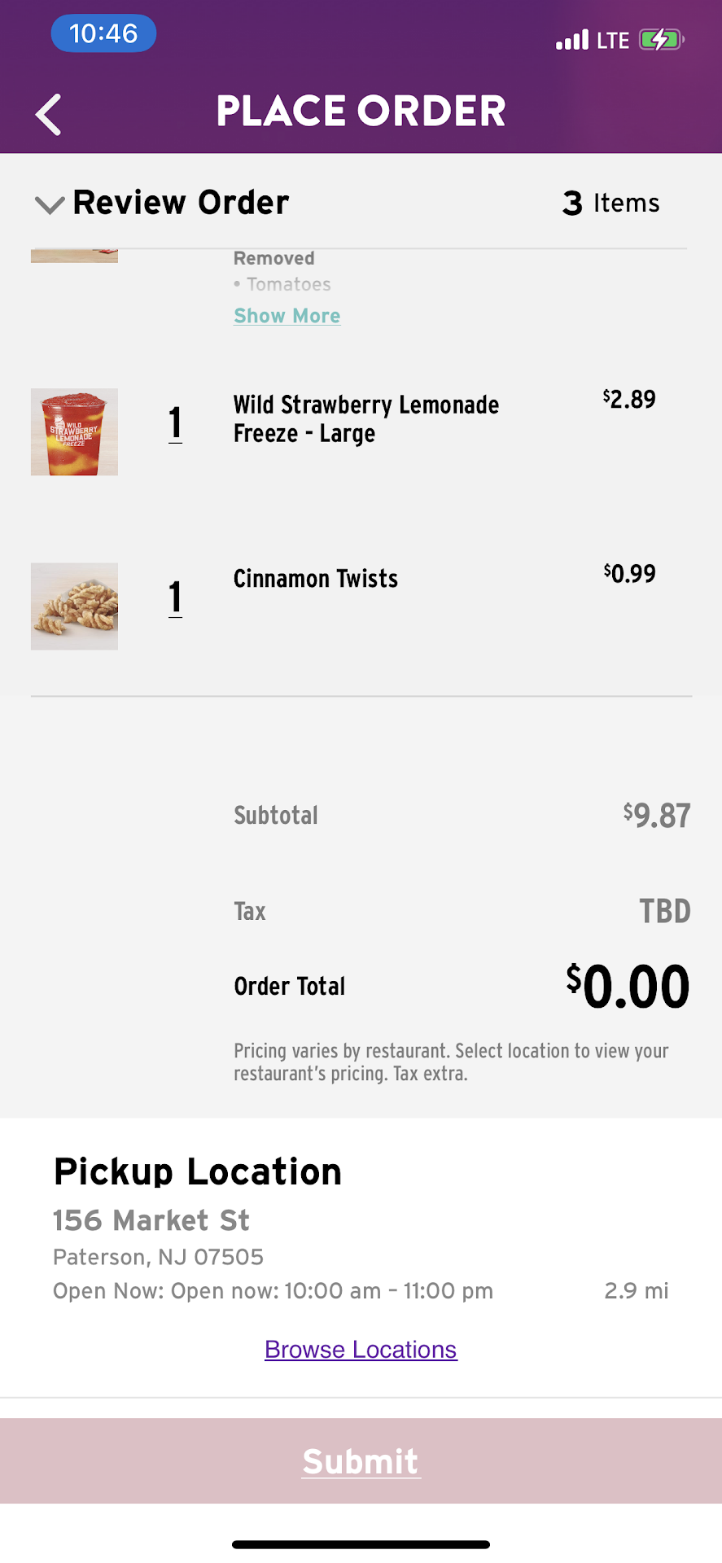Select the Cinnamon Twists item name
Image resolution: width=722 pixels, height=1563 pixels.
(x=316, y=579)
